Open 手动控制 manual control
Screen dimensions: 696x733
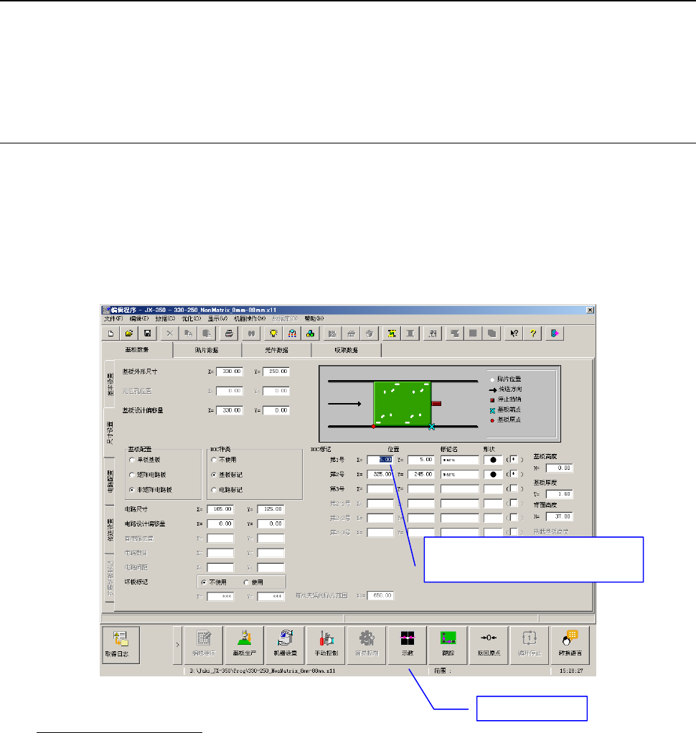[326, 645]
